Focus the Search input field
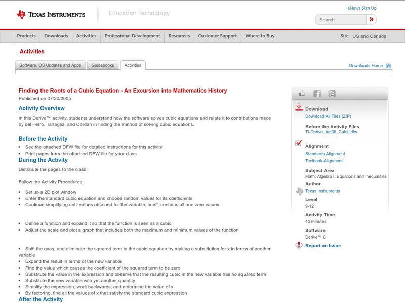Image resolution: width=405 pixels, height=303 pixels. point(341,20)
